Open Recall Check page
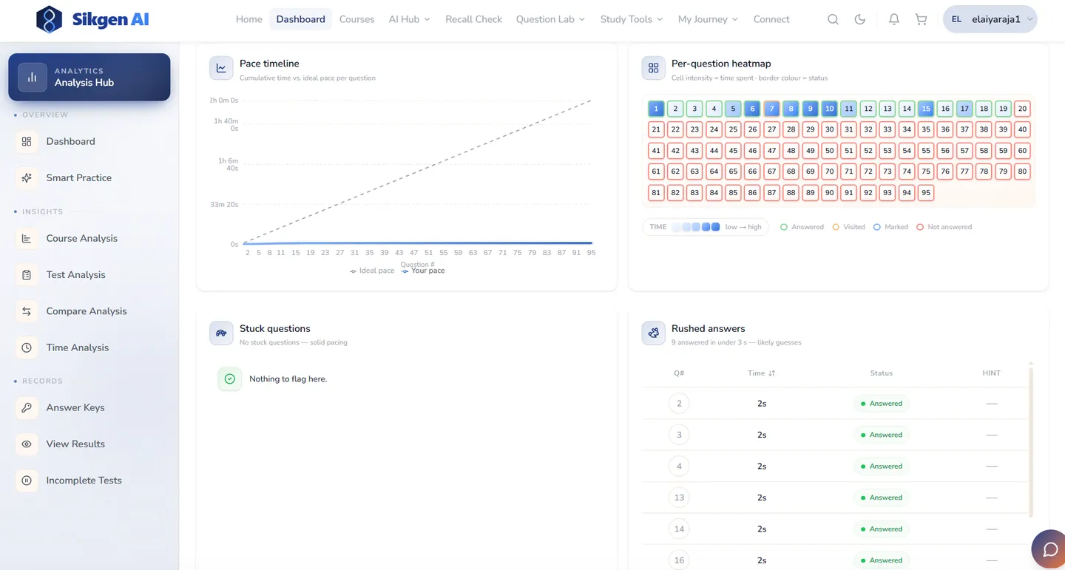This screenshot has width=1065, height=570. [473, 19]
